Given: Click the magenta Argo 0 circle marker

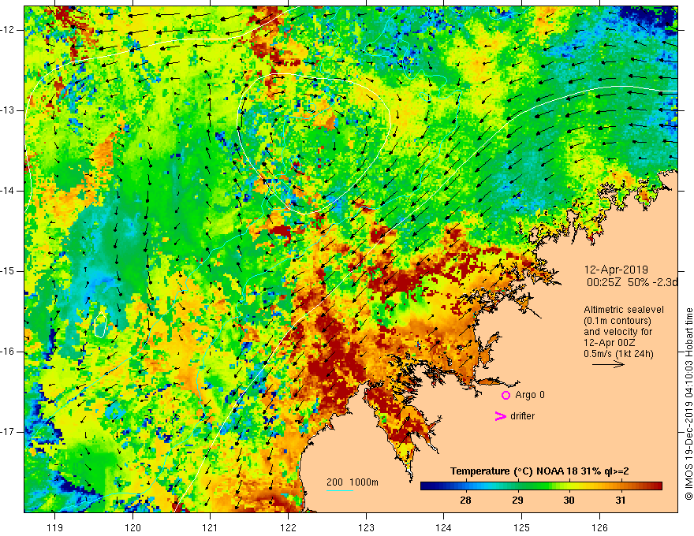Looking at the screenshot, I should point(506,396).
